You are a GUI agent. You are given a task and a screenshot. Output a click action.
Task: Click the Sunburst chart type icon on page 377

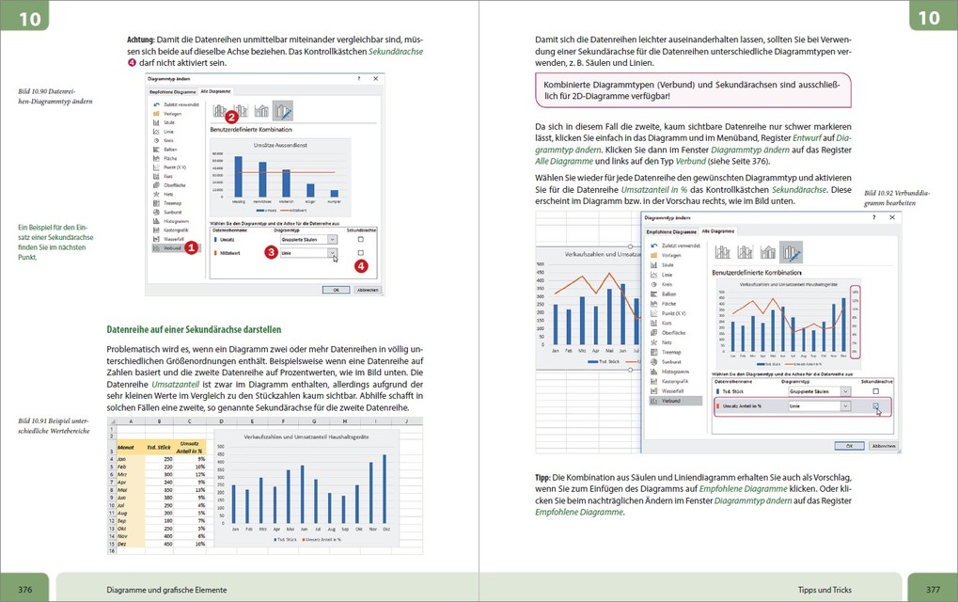point(654,361)
